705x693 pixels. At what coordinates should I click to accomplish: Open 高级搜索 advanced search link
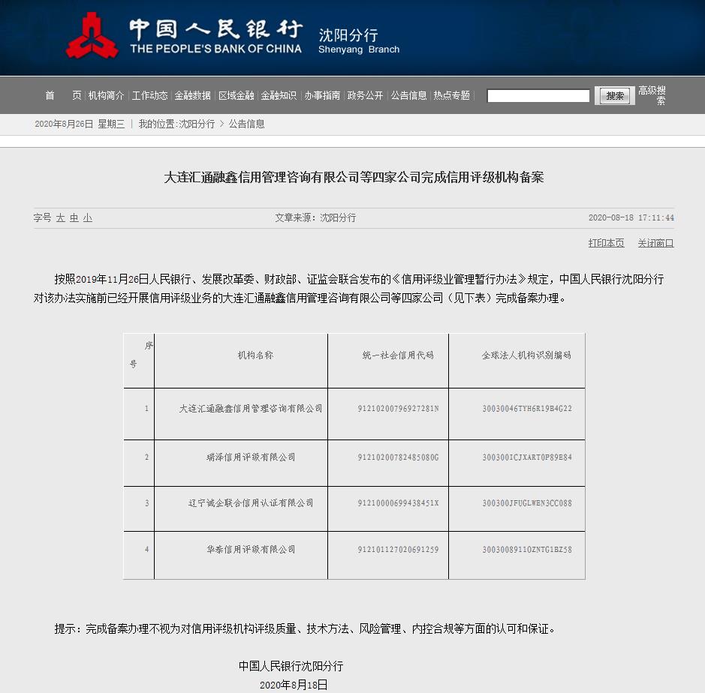click(x=652, y=95)
